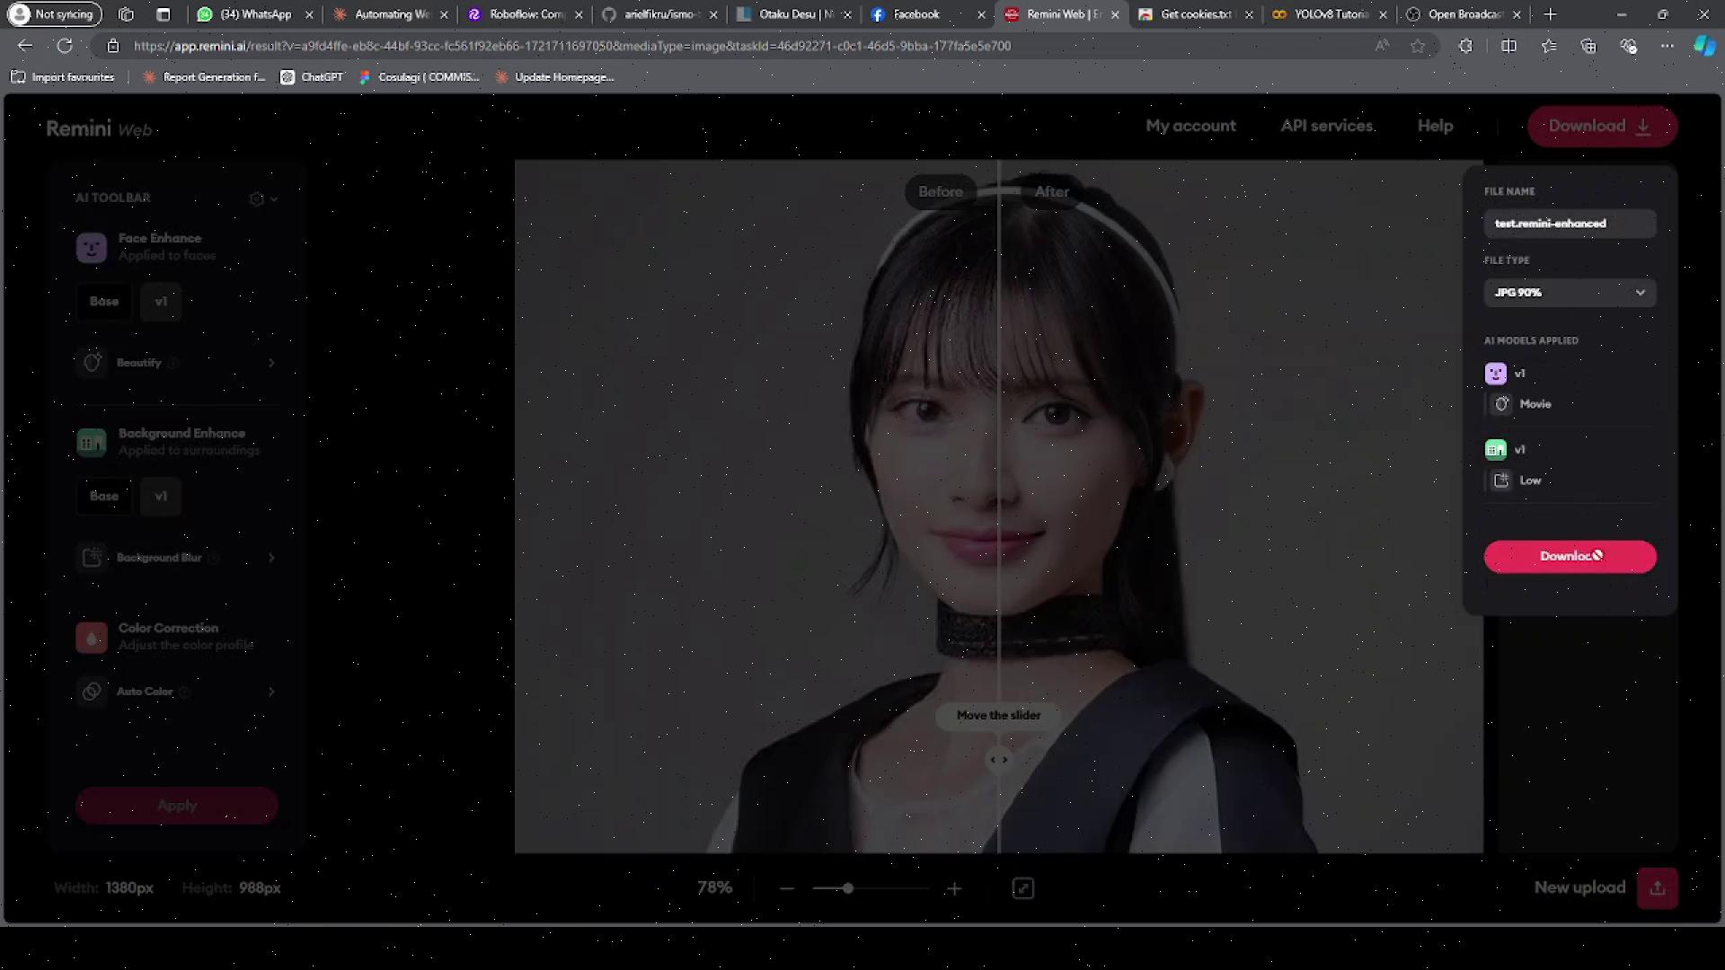Go back in browser history
This screenshot has height=970, width=1725.
tap(25, 46)
